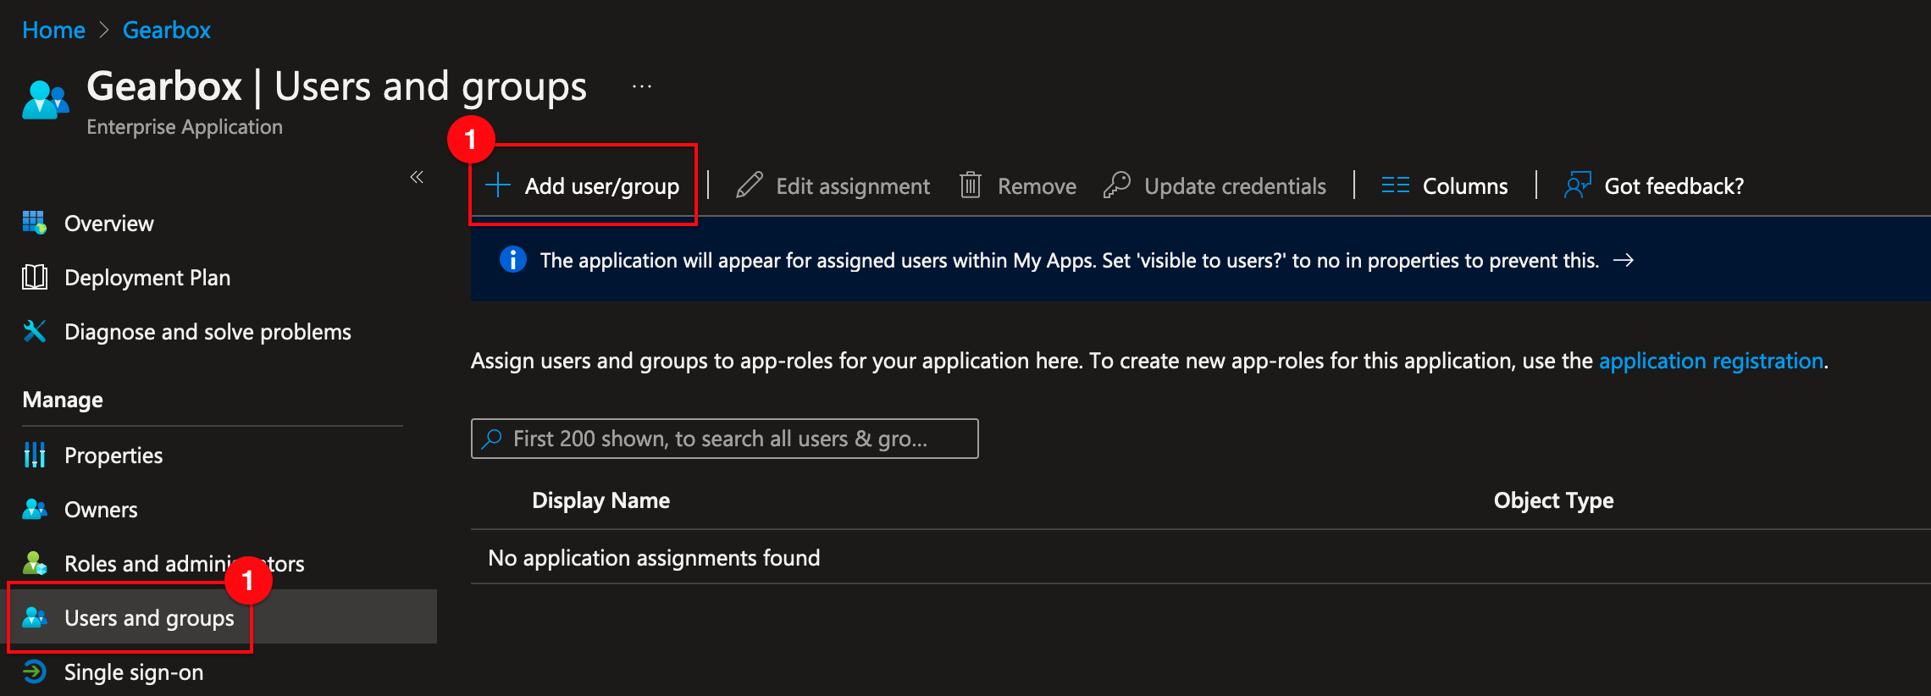Click the Edit assignment pencil icon
The image size is (1931, 696).
pos(750,185)
